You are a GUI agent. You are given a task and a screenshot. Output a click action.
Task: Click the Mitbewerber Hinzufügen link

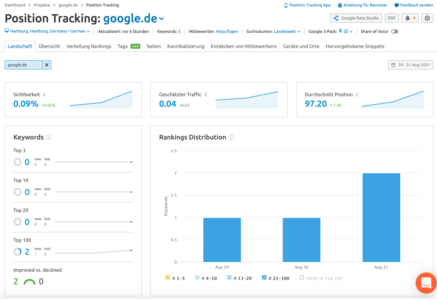pyautogui.click(x=227, y=32)
